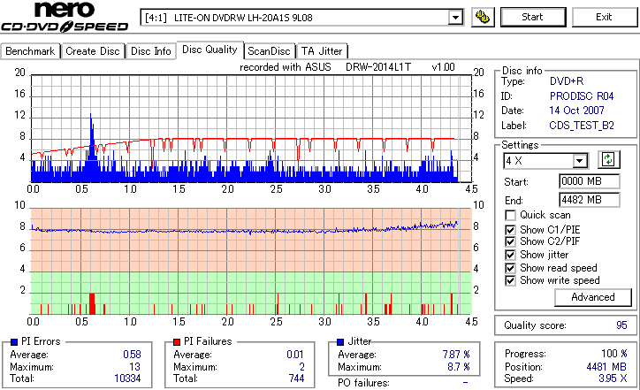Click the green refresh speed icon
The height and width of the screenshot is (390, 640).
coord(608,159)
